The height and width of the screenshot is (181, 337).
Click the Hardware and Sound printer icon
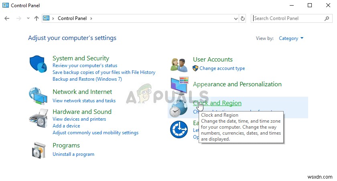pyautogui.click(x=39, y=117)
